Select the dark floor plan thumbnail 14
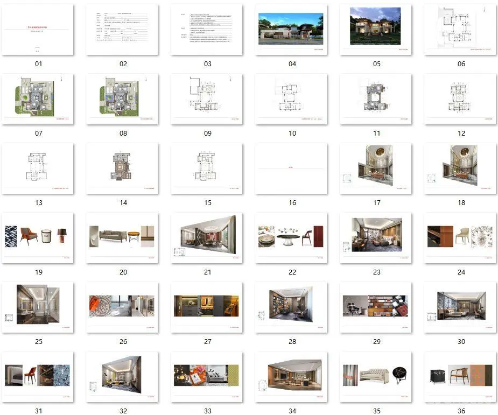 123,168
